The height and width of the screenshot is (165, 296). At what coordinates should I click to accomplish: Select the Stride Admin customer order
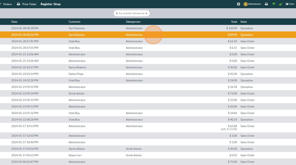coord(148,93)
